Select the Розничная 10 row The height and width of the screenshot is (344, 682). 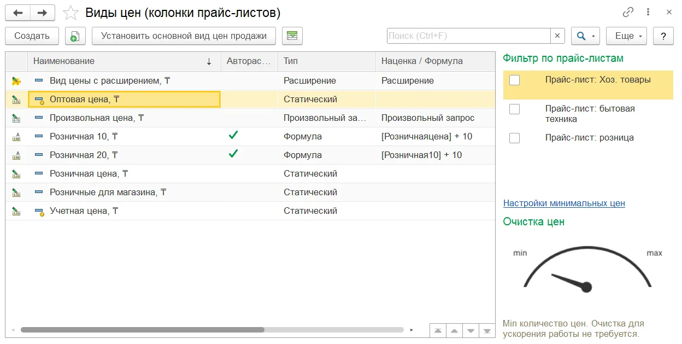coord(250,137)
